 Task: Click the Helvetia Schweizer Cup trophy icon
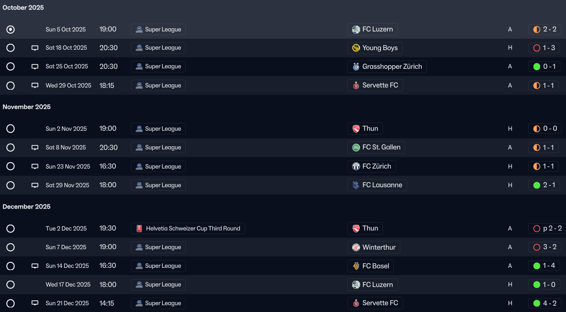[x=139, y=229]
